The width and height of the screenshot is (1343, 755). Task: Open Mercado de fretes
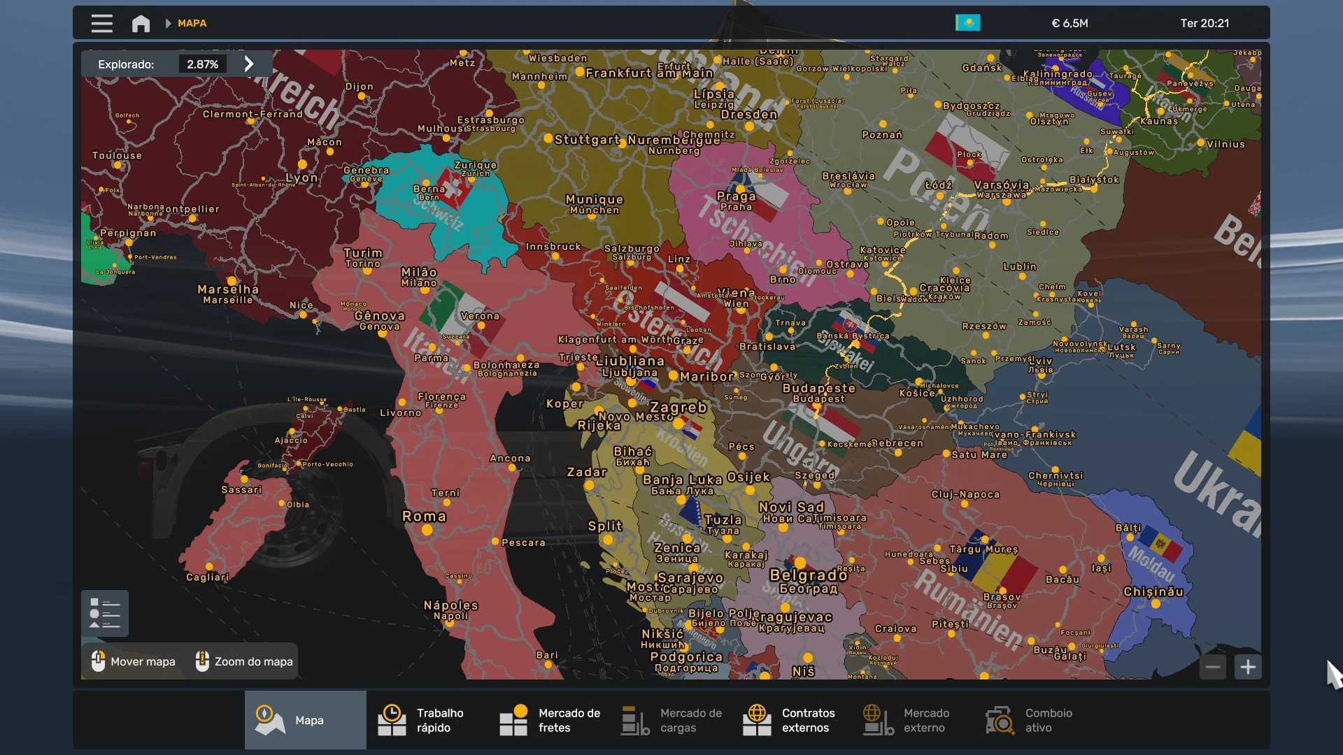tap(548, 720)
